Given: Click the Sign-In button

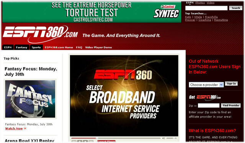Looking at the screenshot, I should (231, 84).
